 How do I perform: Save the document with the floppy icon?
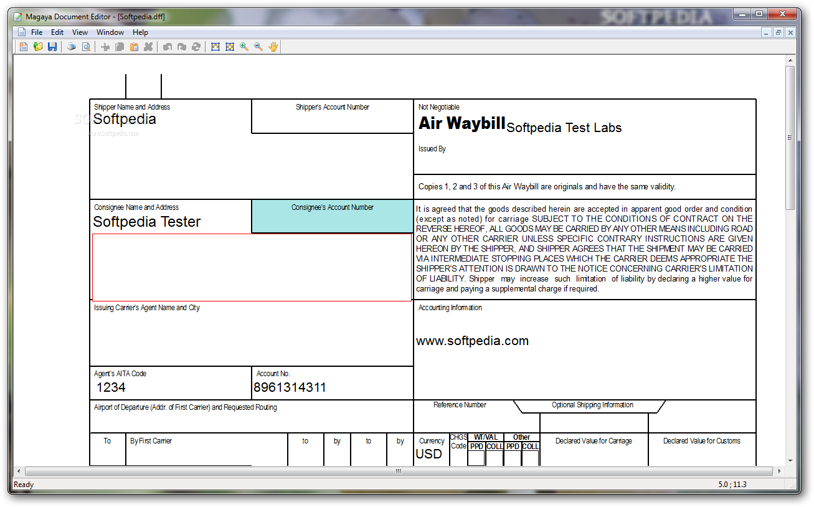pos(52,47)
